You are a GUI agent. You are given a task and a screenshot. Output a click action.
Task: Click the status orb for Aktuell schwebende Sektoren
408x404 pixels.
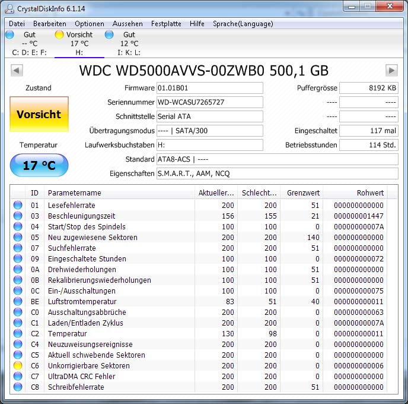[x=18, y=355]
